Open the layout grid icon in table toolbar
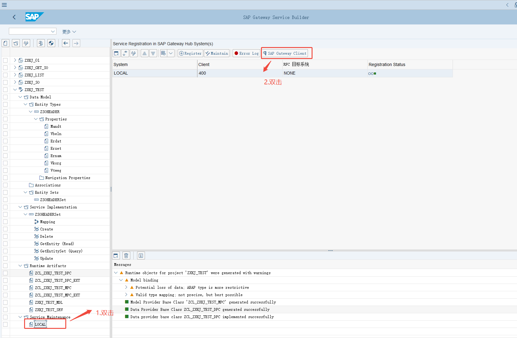 pyautogui.click(x=164, y=53)
